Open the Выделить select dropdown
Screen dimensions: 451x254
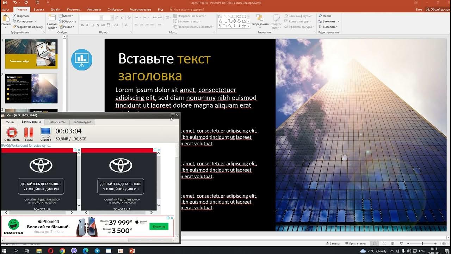pyautogui.click(x=328, y=27)
